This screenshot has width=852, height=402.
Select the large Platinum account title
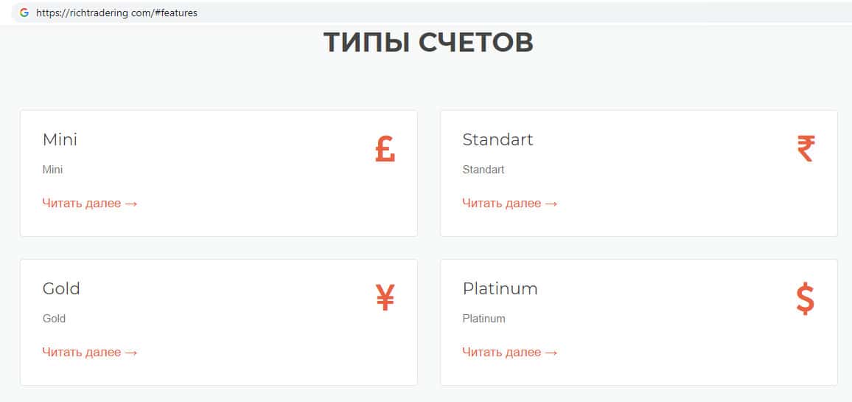500,288
